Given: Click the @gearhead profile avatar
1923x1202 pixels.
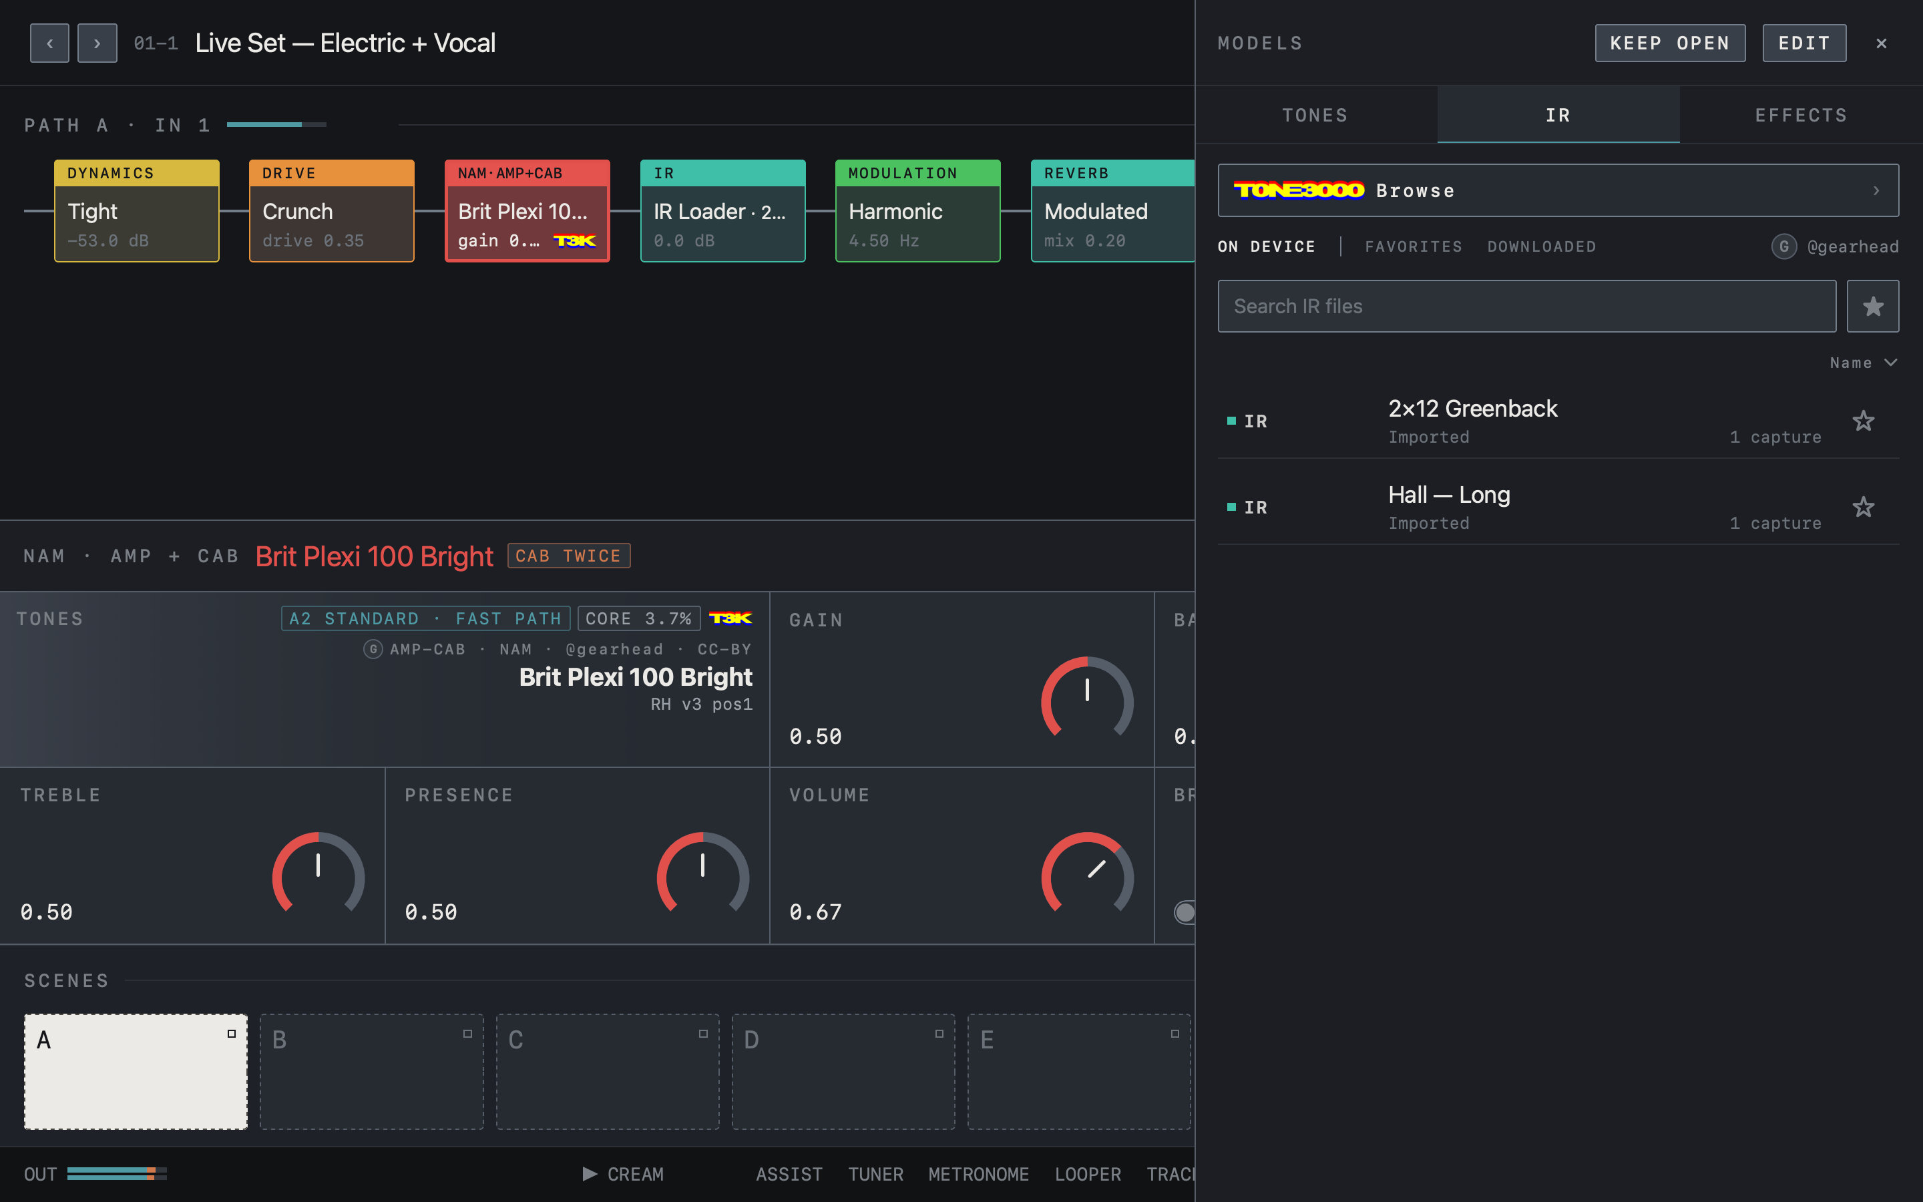Looking at the screenshot, I should click(1784, 246).
